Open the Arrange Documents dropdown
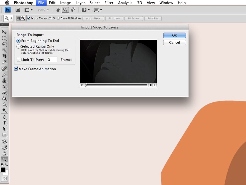Viewport: 246px width, 185px height. tap(85, 10)
